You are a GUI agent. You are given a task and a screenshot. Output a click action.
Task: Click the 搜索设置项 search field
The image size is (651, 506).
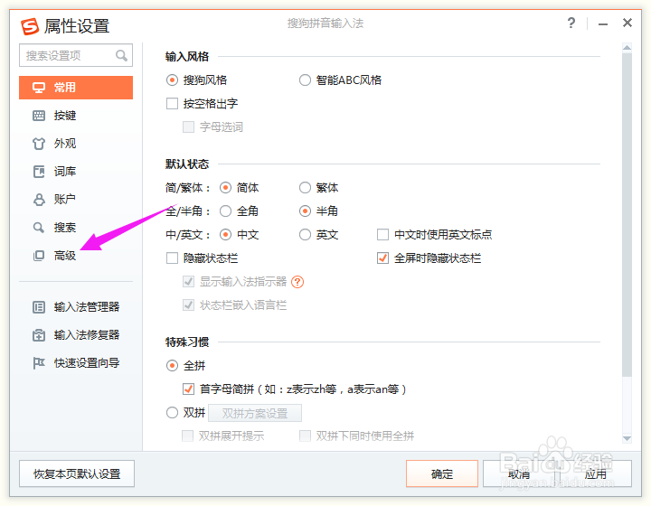point(76,55)
